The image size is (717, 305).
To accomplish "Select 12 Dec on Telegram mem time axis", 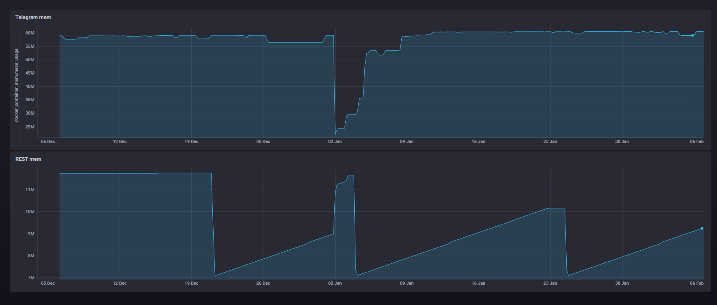I will point(120,141).
